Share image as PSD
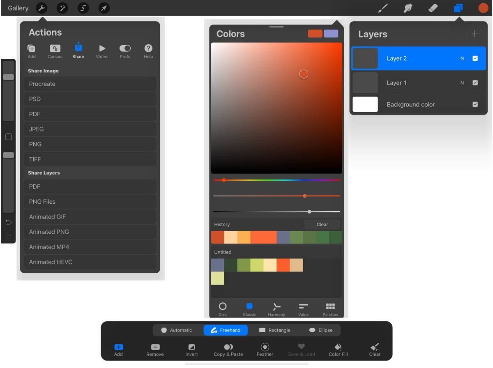This screenshot has height=368, width=493. click(x=90, y=99)
